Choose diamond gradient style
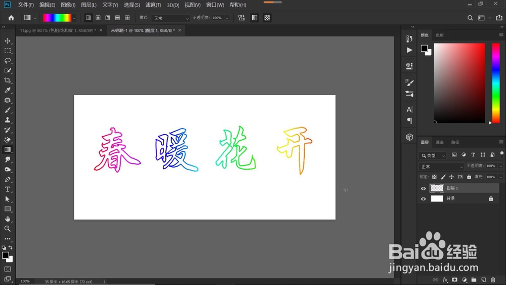The width and height of the screenshot is (506, 285). (128, 18)
